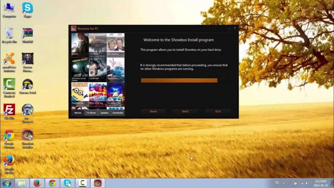Launch Firefox from the taskbar

coord(37,183)
